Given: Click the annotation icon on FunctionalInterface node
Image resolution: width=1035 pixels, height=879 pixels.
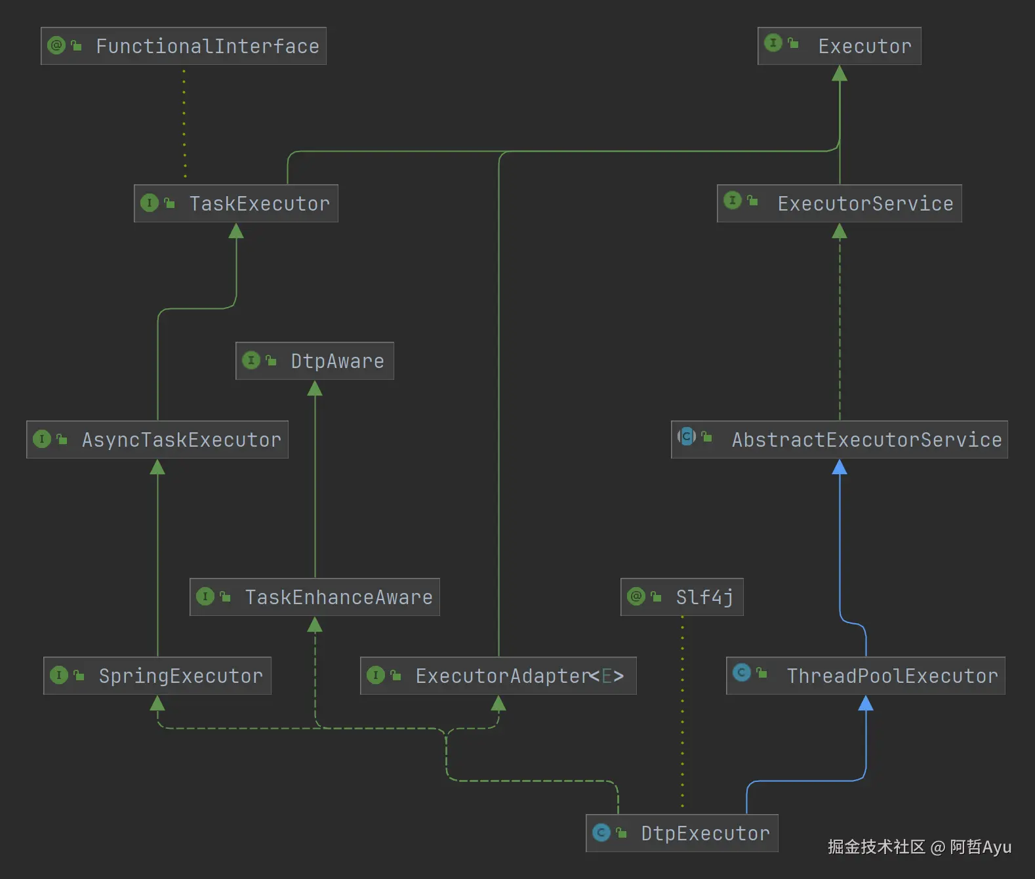Looking at the screenshot, I should [x=56, y=45].
